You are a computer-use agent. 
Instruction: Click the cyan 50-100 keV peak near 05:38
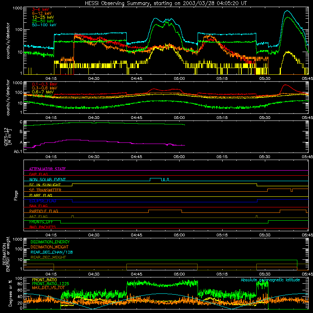click(287, 11)
